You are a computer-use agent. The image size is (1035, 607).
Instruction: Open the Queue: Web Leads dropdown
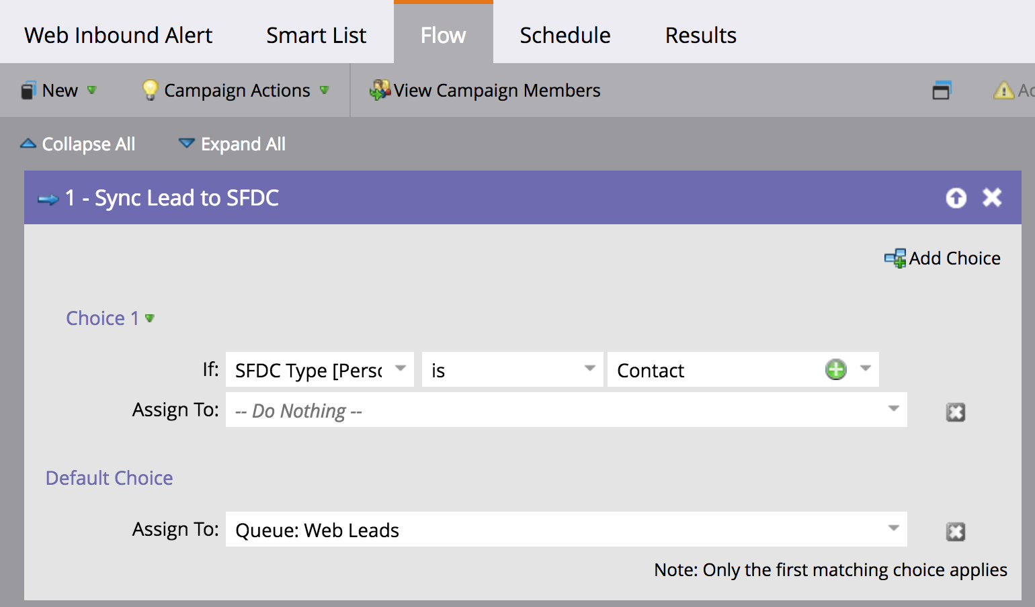[x=893, y=528]
